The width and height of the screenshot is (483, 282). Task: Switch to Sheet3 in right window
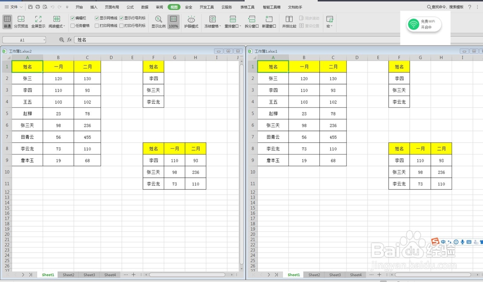coord(335,275)
